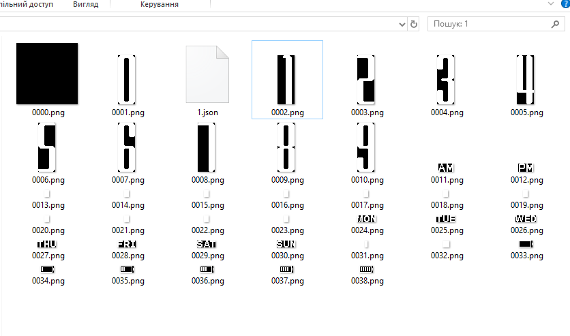This screenshot has width=570, height=336.
Task: Expand the address bar history dropdown
Action: [402, 25]
